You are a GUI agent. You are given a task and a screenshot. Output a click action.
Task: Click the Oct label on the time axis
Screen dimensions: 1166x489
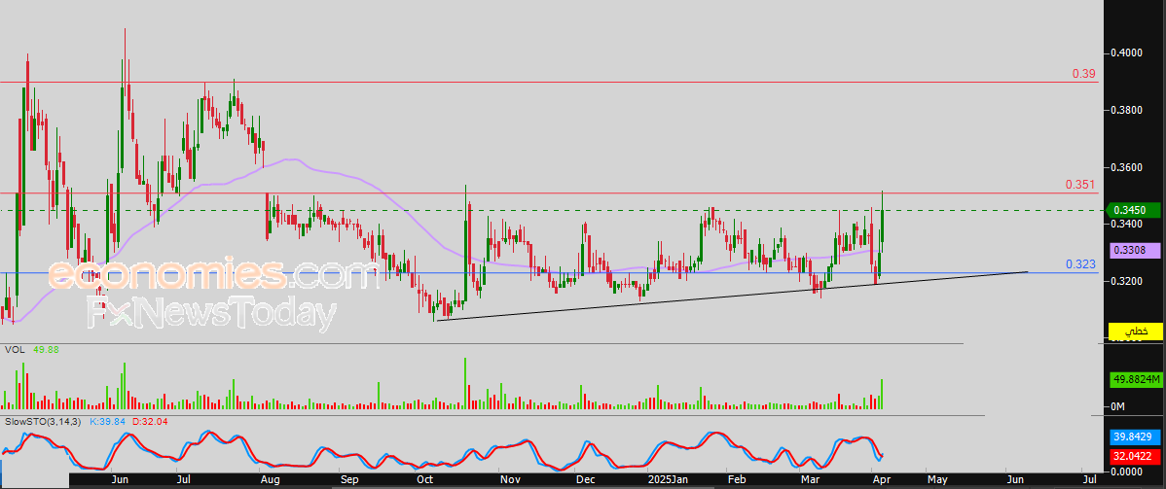pyautogui.click(x=425, y=480)
